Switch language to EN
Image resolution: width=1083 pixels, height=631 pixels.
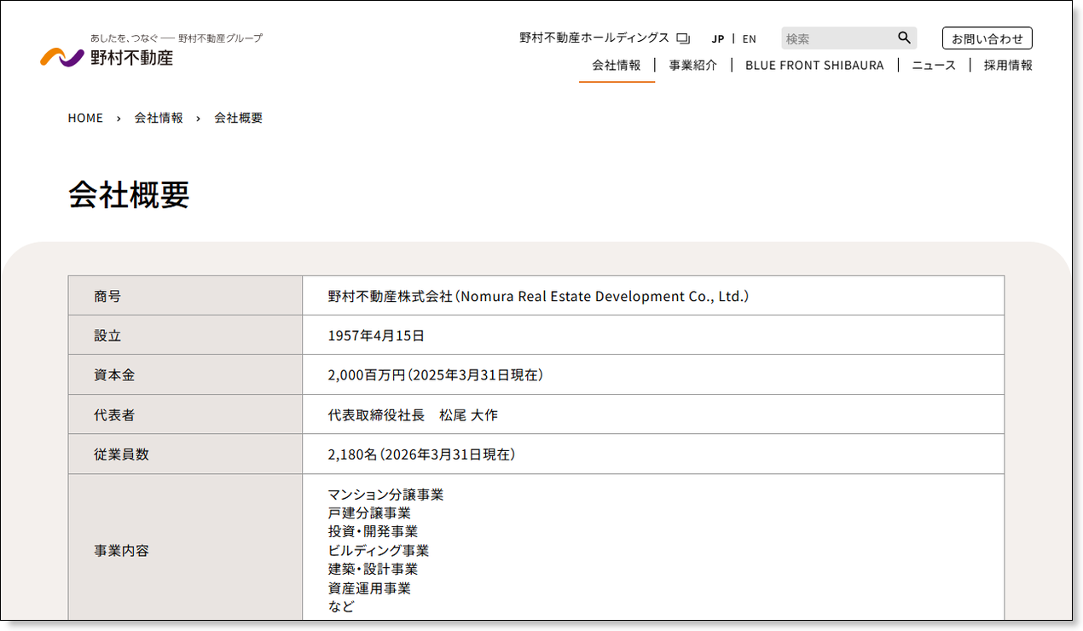pyautogui.click(x=749, y=38)
